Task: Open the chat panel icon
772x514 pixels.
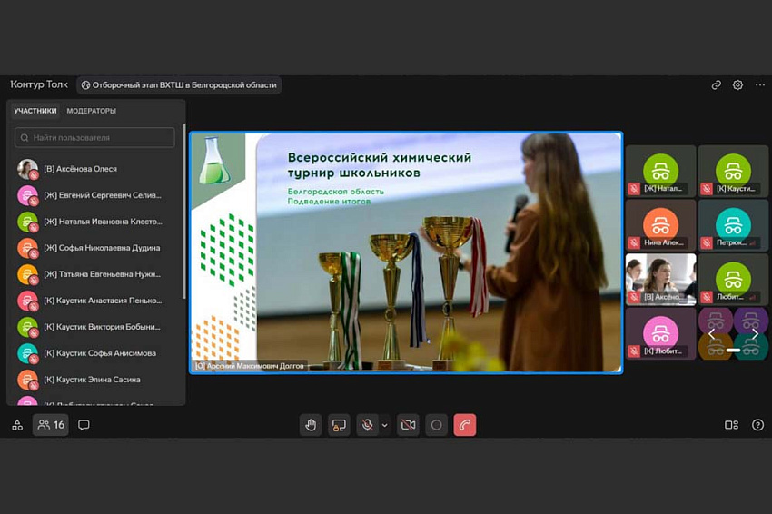Action: 84,425
